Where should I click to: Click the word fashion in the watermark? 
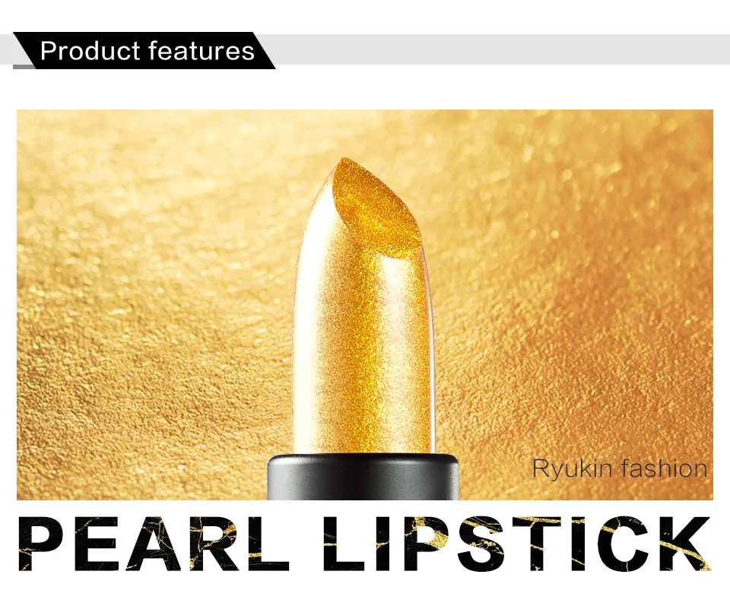coord(663,468)
